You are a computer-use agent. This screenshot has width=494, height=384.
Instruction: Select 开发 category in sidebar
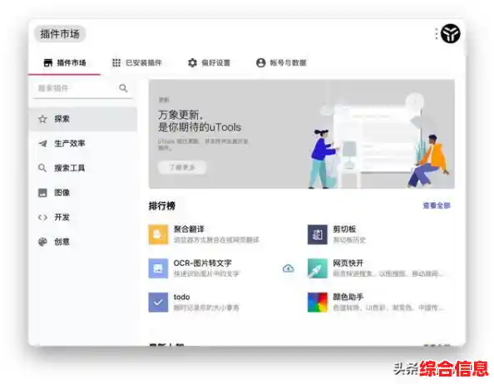[83, 217]
